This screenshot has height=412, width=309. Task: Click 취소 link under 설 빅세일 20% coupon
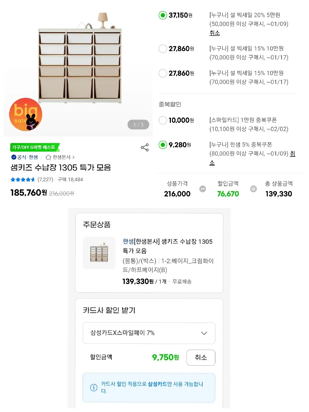(x=215, y=33)
